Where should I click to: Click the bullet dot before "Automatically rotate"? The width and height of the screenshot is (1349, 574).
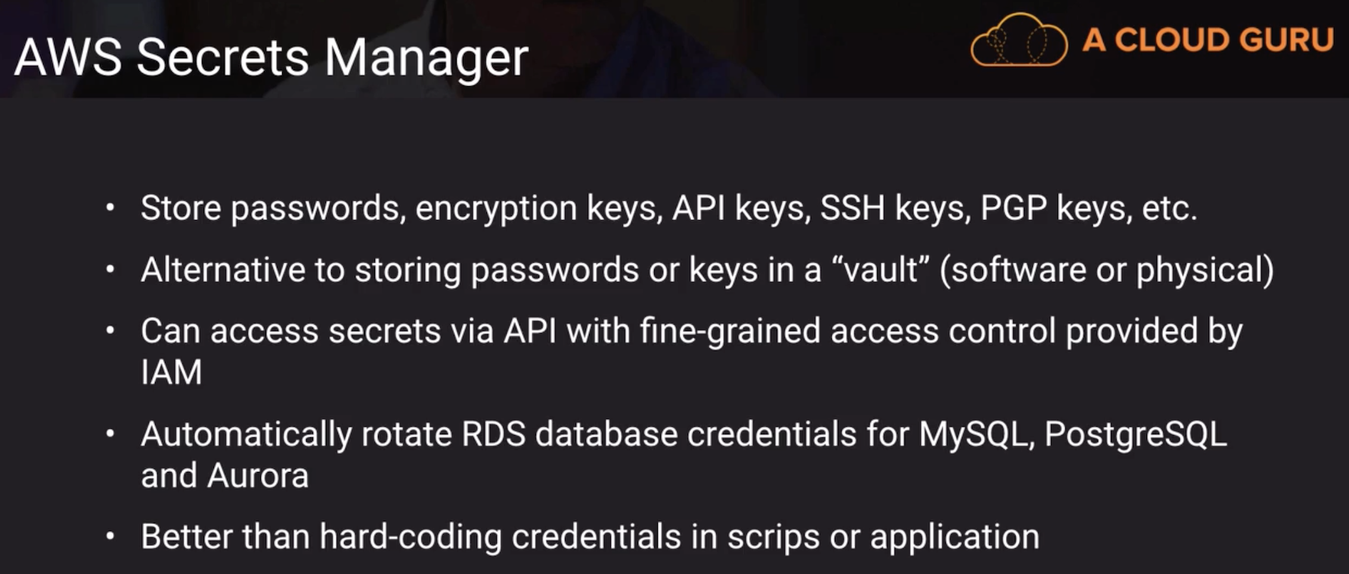click(111, 434)
